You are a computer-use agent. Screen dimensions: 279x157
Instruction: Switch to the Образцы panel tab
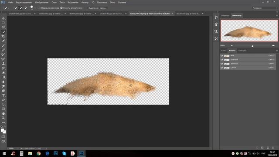225,16
